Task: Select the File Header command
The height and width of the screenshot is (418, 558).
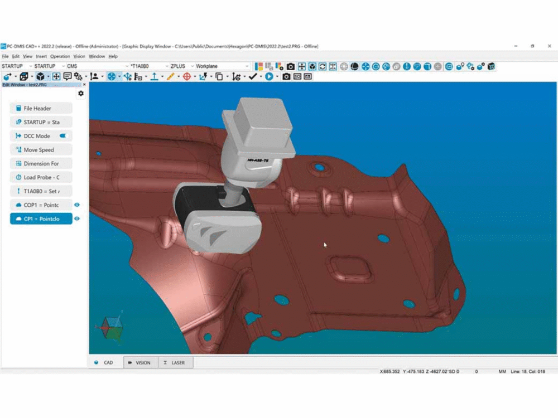Action: 41,109
